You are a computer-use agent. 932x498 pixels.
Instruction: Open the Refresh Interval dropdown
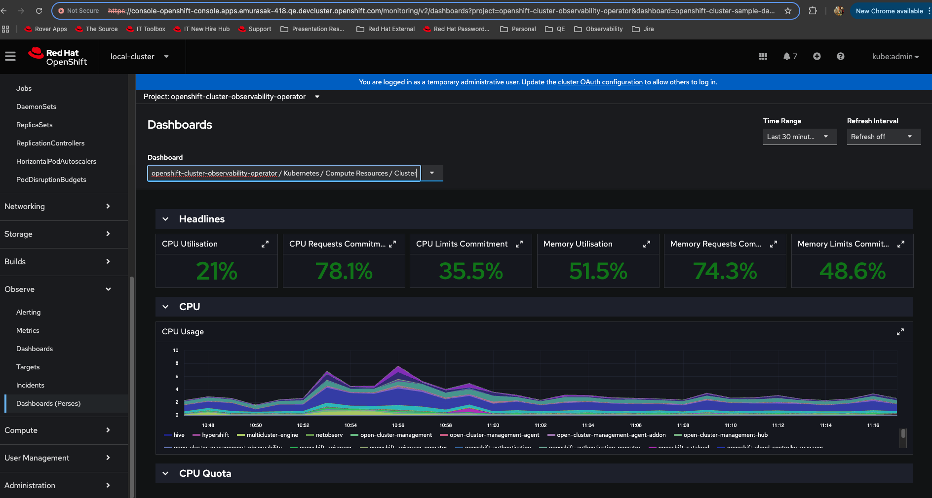(883, 137)
